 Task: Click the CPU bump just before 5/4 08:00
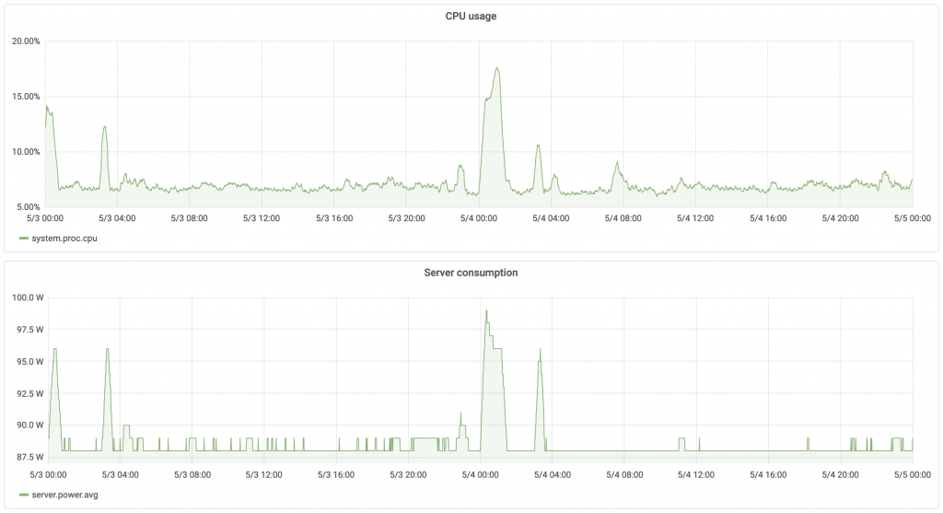(x=617, y=163)
